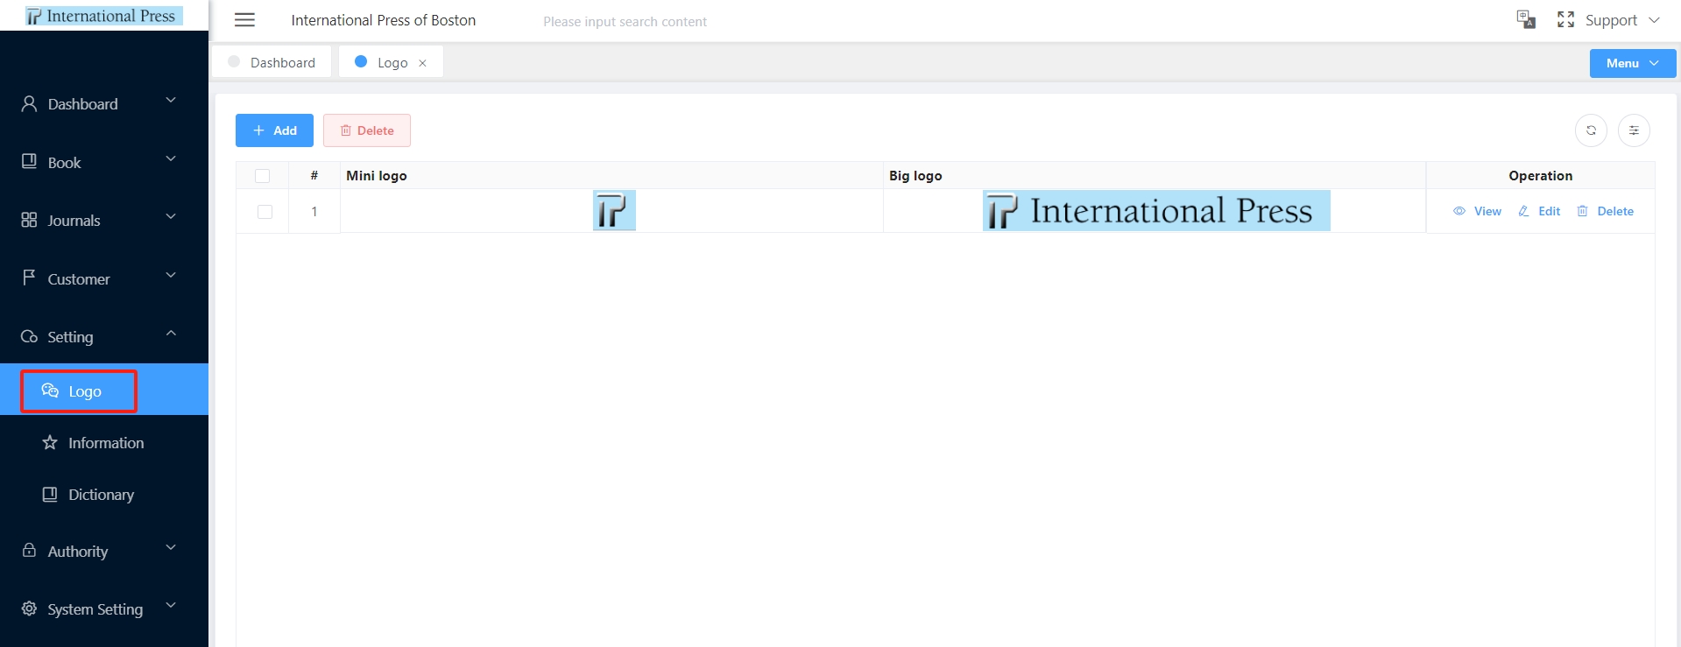Switch to the Dashboard tab

[272, 62]
